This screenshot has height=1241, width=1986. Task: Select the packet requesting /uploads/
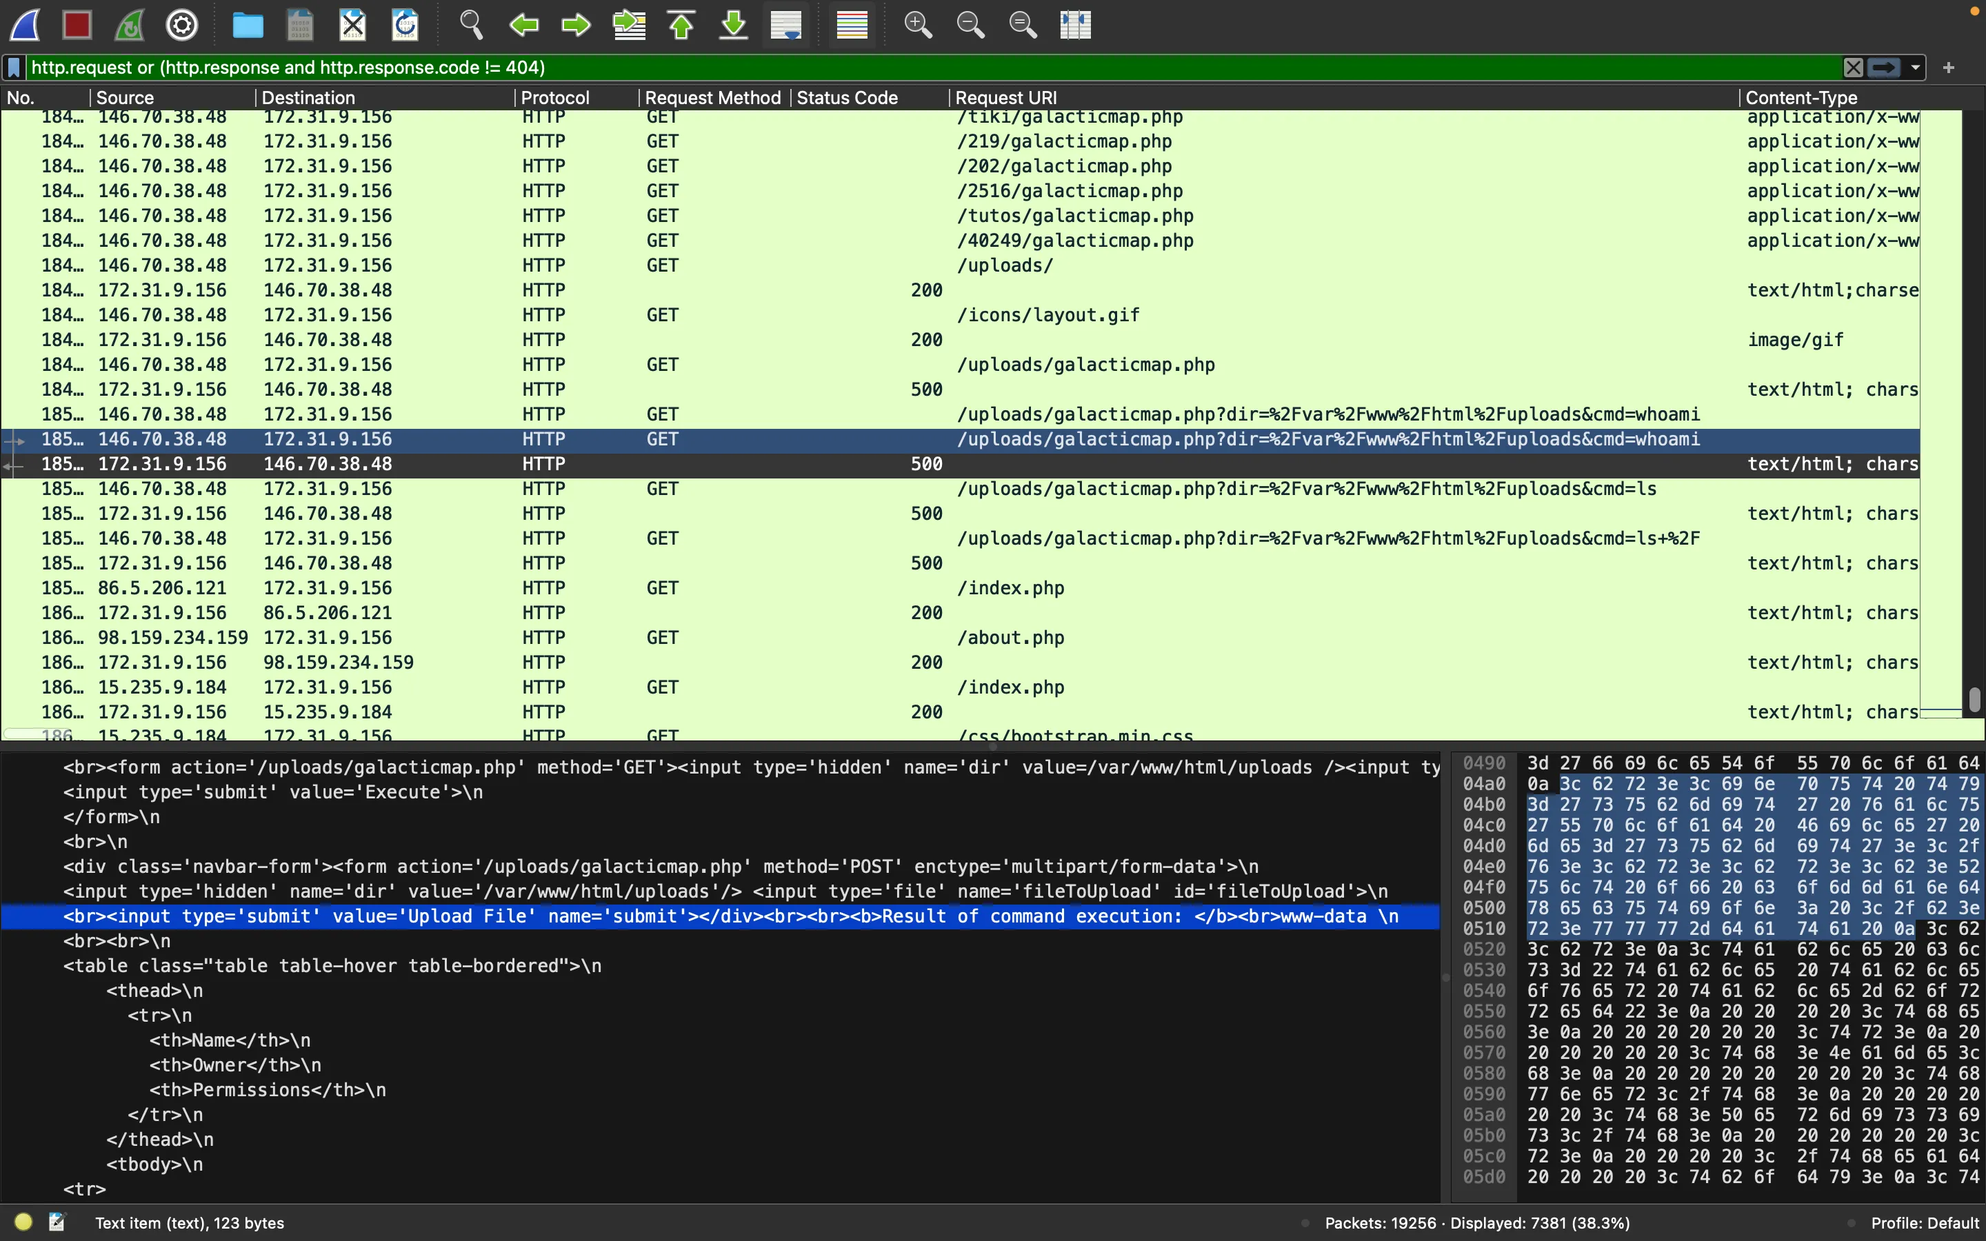click(x=960, y=265)
